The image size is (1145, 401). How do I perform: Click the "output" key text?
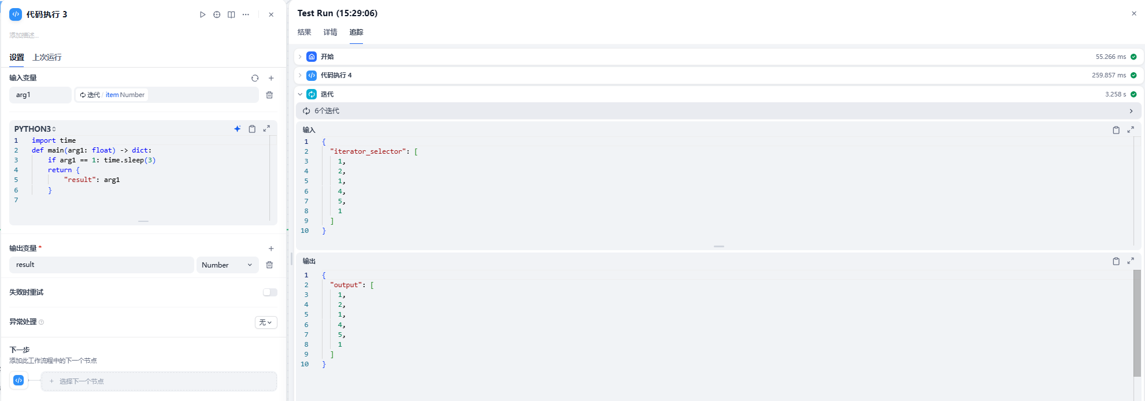click(x=346, y=285)
